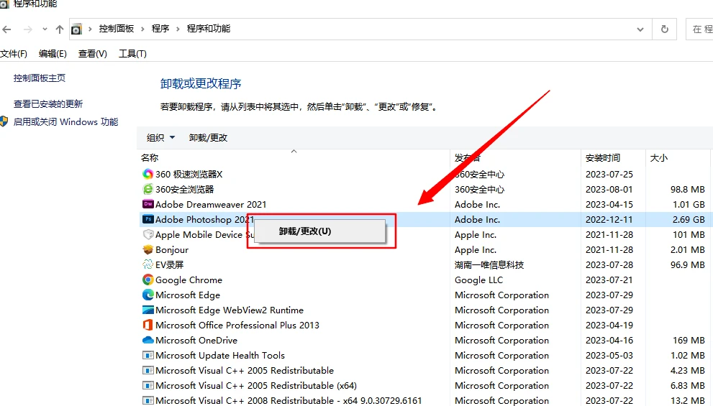Click the Adobe Dreamweaver 2021 icon
713x406 pixels.
click(x=147, y=204)
